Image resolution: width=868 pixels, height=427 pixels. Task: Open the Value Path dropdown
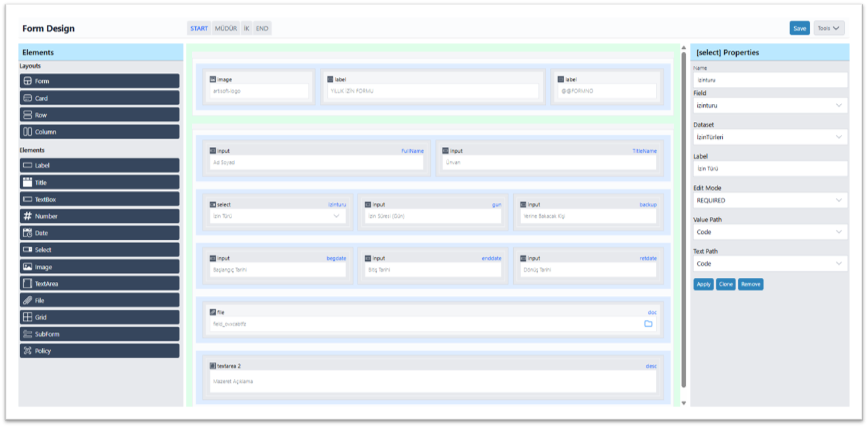pyautogui.click(x=770, y=232)
